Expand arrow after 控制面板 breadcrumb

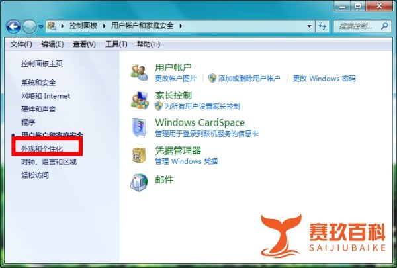104,26
